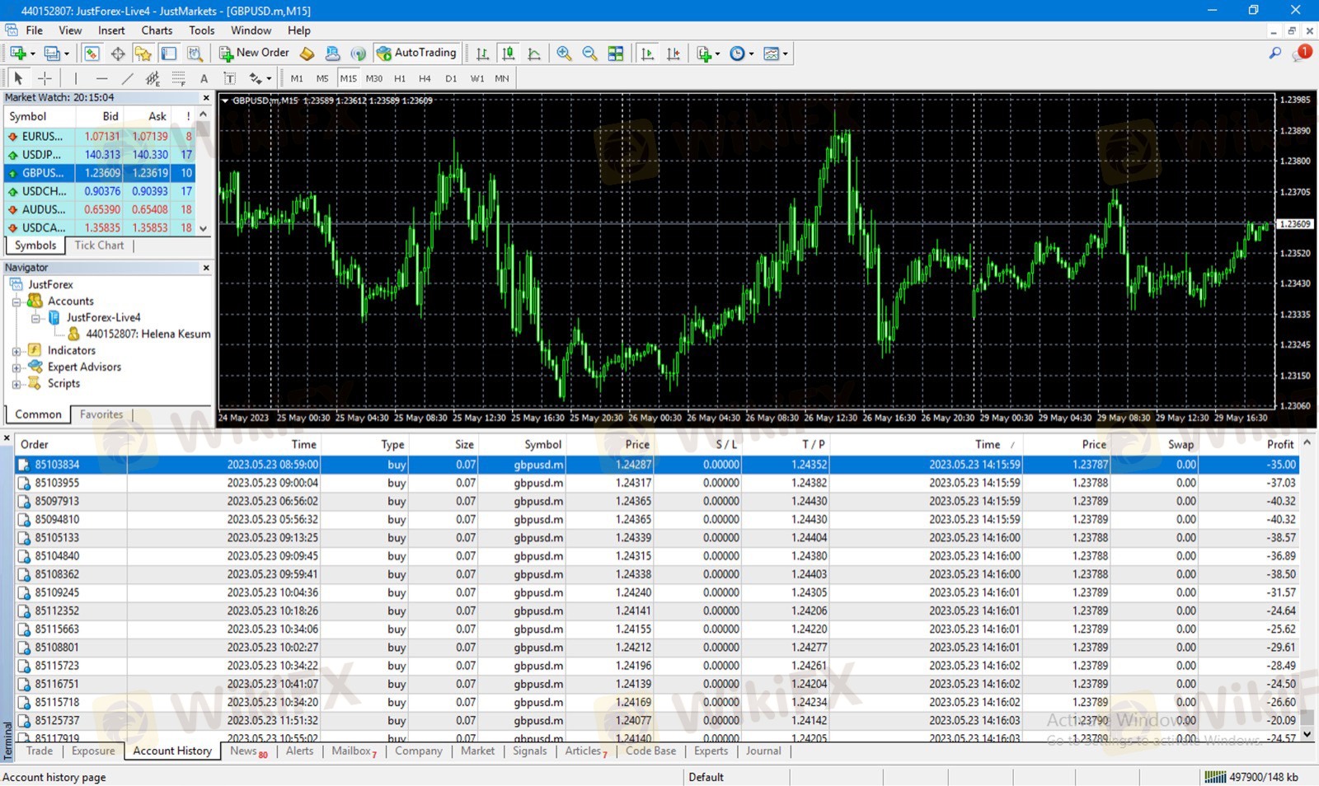Screen dimensions: 1319x786
Task: Open the Tick Chart tab
Action: tap(99, 246)
